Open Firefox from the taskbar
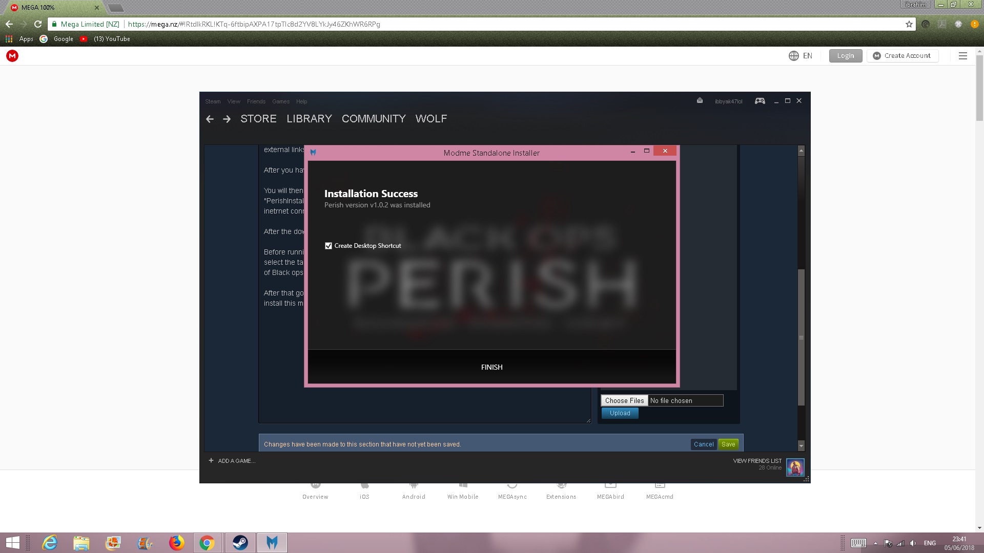 (176, 542)
